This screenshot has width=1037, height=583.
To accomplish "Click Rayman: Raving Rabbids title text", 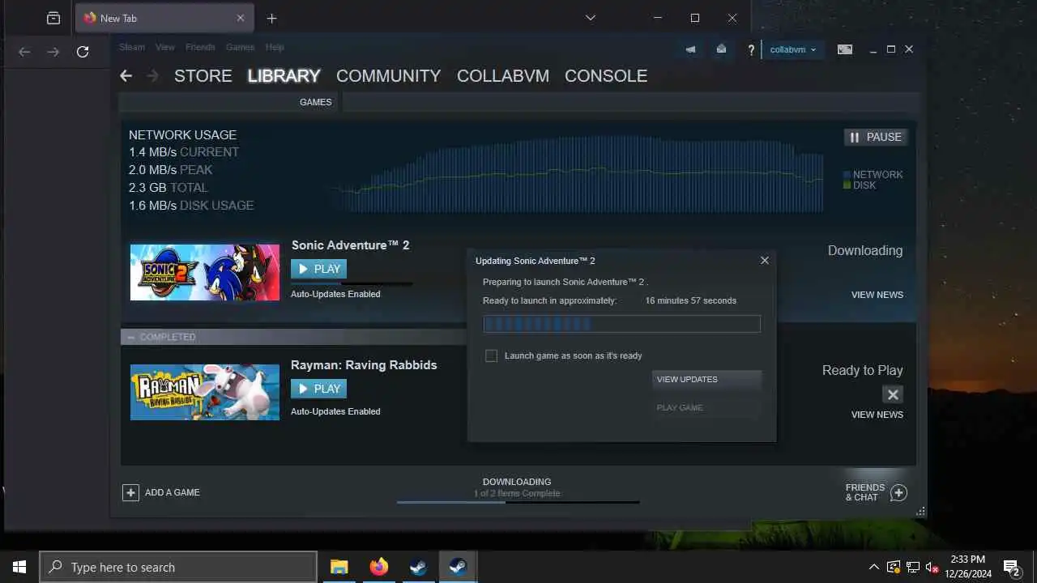I will [364, 365].
